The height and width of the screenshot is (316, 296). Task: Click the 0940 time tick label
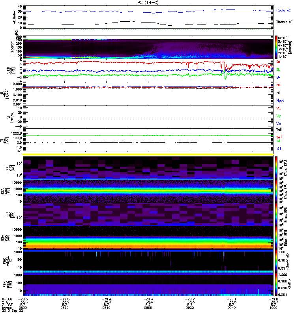232,308
